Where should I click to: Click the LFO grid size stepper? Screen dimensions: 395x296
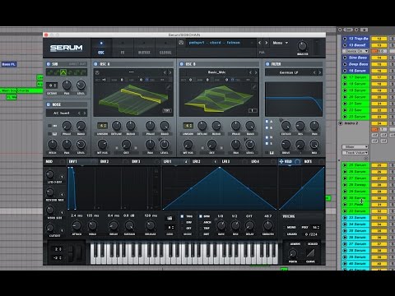click(x=170, y=227)
